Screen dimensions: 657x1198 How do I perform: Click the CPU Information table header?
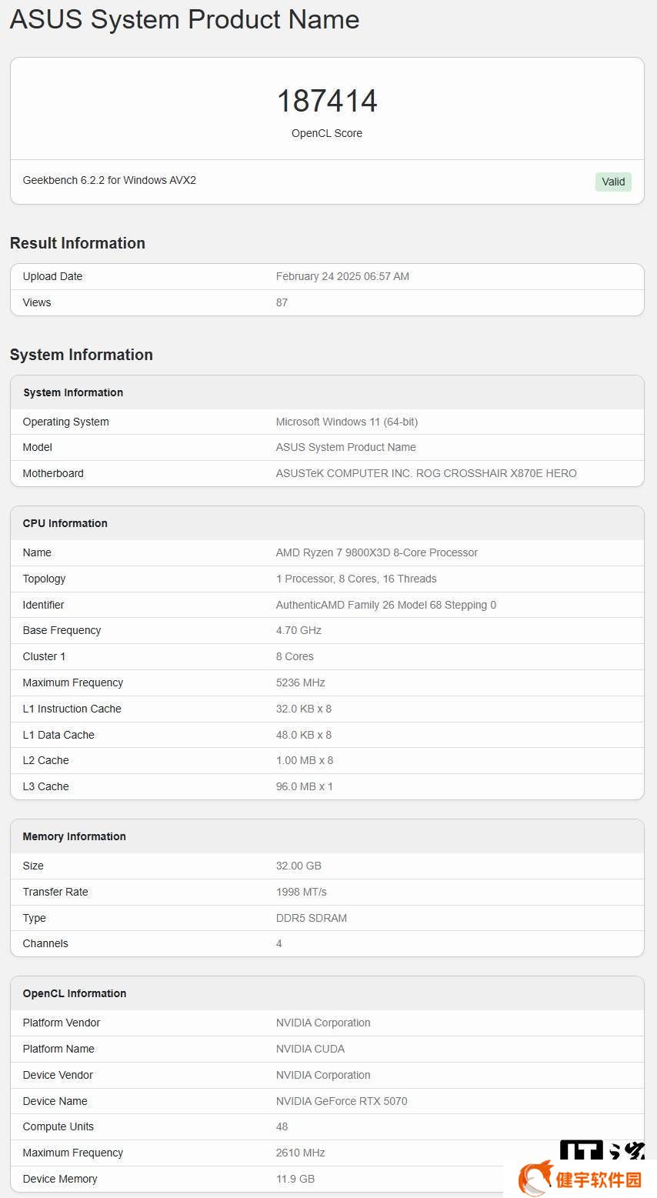(327, 523)
